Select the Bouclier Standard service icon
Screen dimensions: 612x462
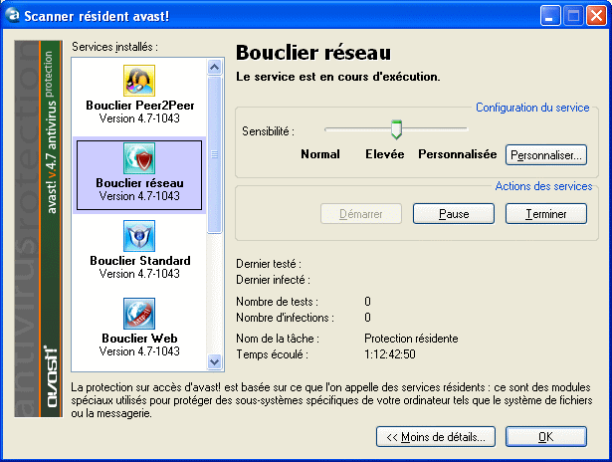click(x=139, y=236)
